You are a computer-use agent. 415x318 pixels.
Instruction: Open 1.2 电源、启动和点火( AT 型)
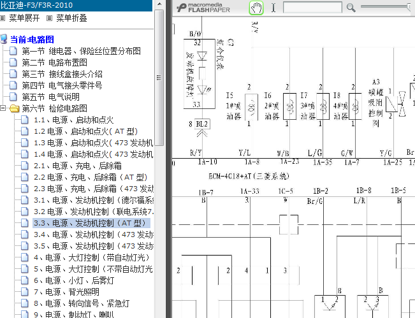(x=86, y=131)
